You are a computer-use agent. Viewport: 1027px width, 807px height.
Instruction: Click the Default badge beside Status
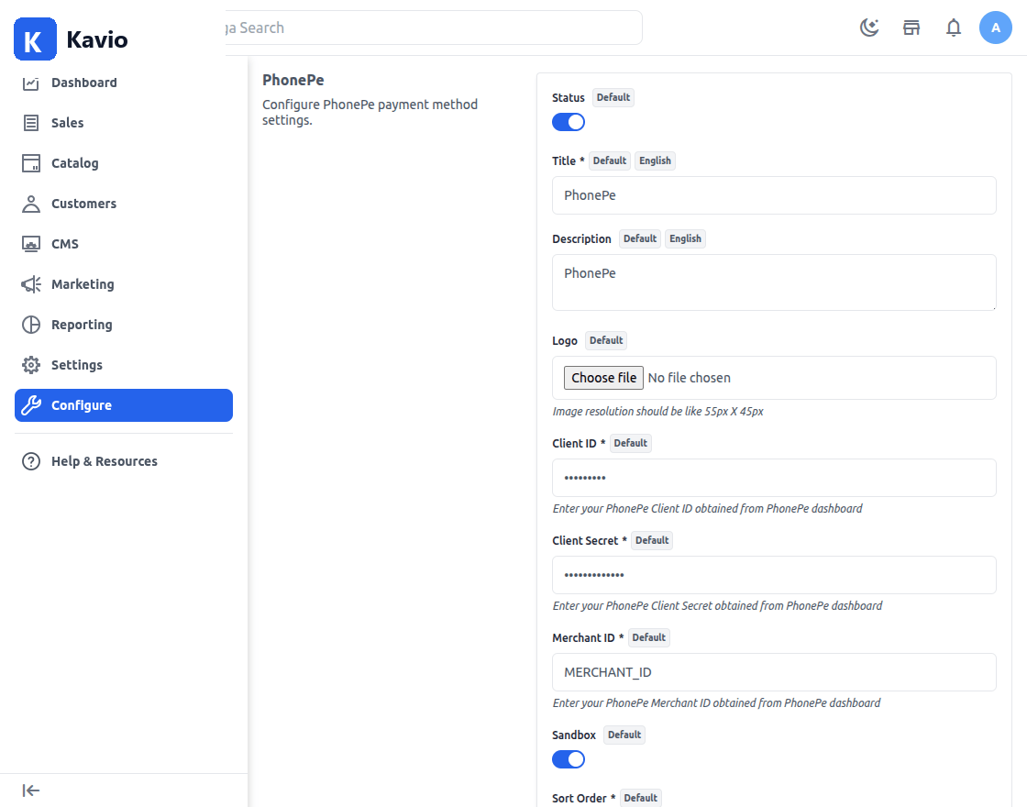point(613,97)
